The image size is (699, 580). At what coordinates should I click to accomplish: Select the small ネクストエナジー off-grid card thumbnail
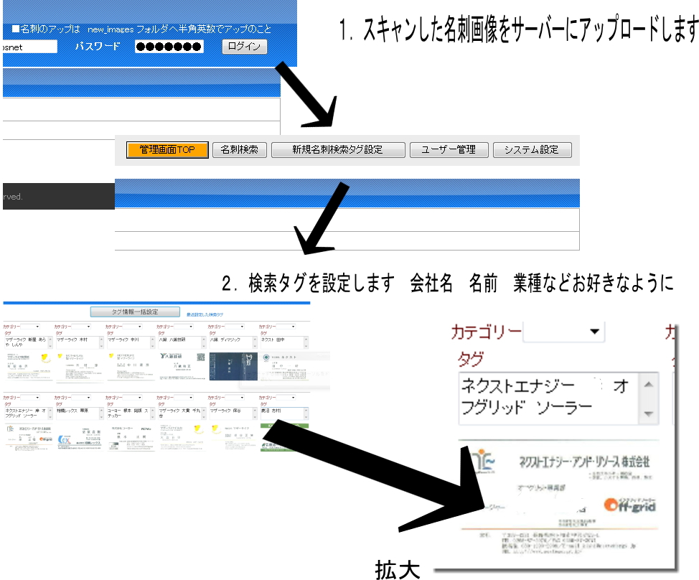coord(28,437)
